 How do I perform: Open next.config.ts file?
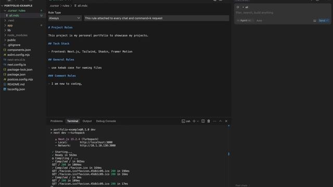tap(17, 64)
